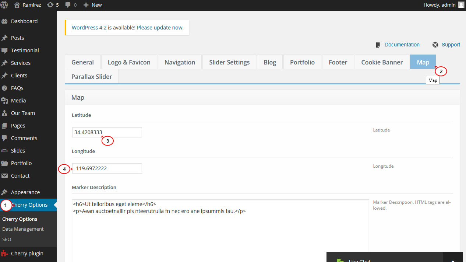Screen dimensions: 466x262
Task: Click the home icon beside Ramirez
Action: coord(17,5)
